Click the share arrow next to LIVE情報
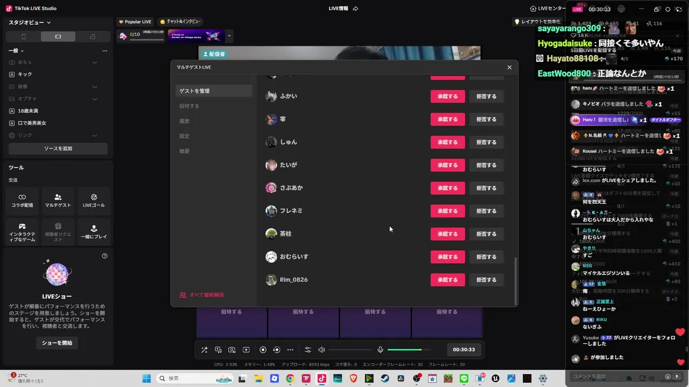Screen dimensions: 689x387 (355, 9)
